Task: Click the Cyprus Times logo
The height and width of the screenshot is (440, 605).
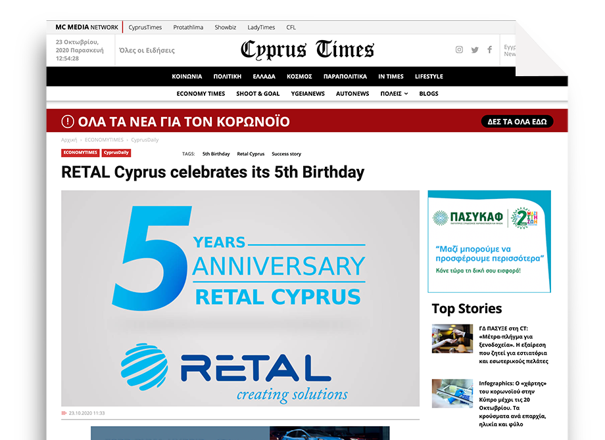Action: pos(307,50)
